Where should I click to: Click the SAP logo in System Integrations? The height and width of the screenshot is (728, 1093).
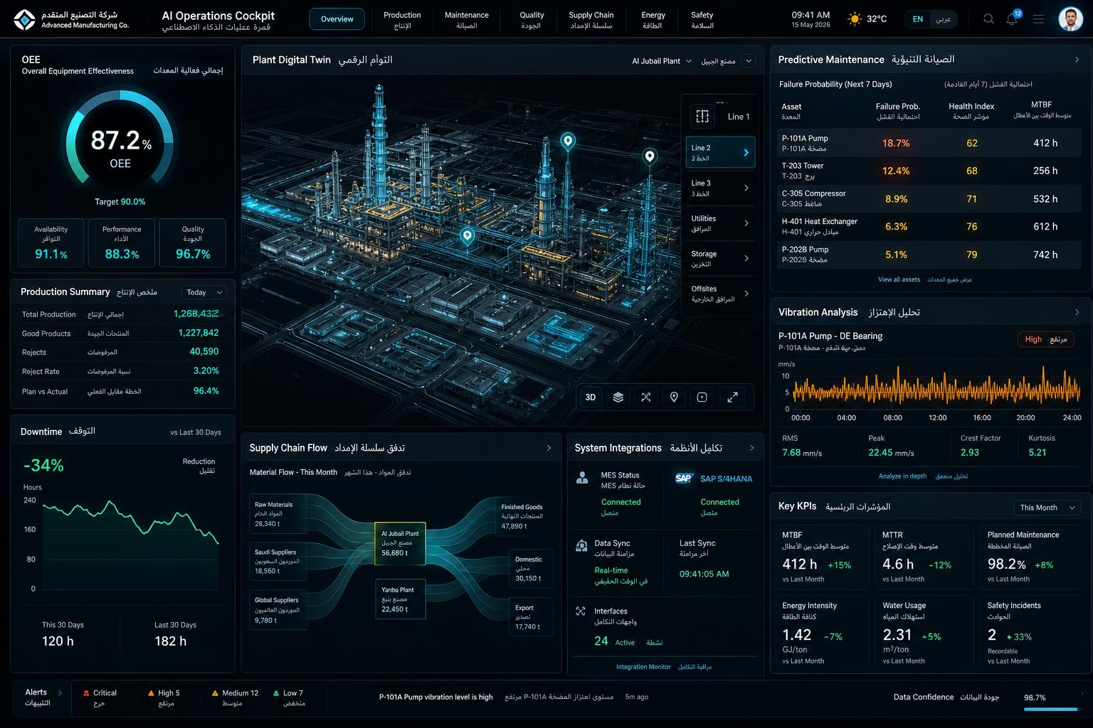684,478
